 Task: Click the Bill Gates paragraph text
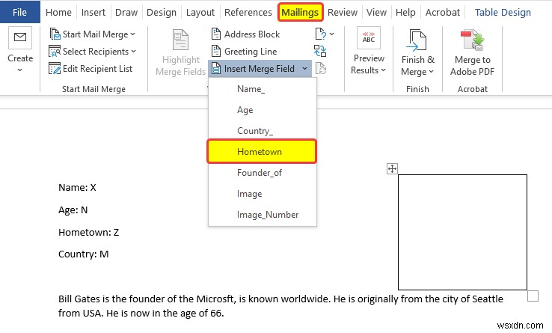click(280, 306)
